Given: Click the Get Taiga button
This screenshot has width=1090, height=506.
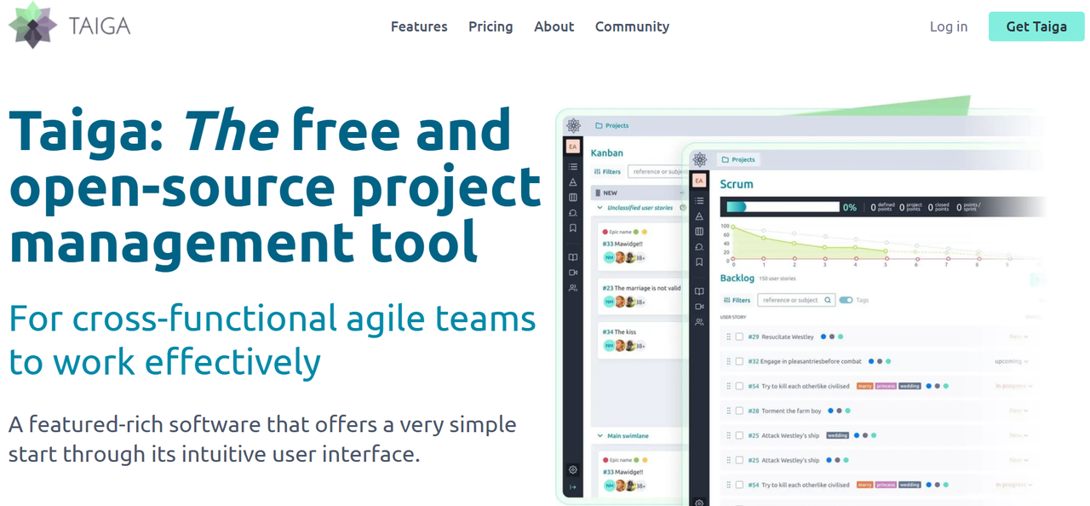Looking at the screenshot, I should click(1036, 26).
